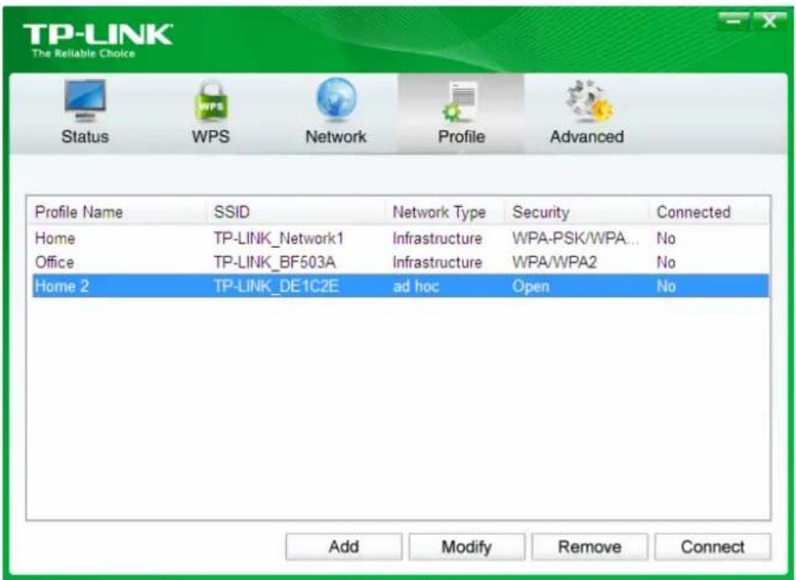The height and width of the screenshot is (580, 796).
Task: Click the Modify button
Action: point(466,546)
